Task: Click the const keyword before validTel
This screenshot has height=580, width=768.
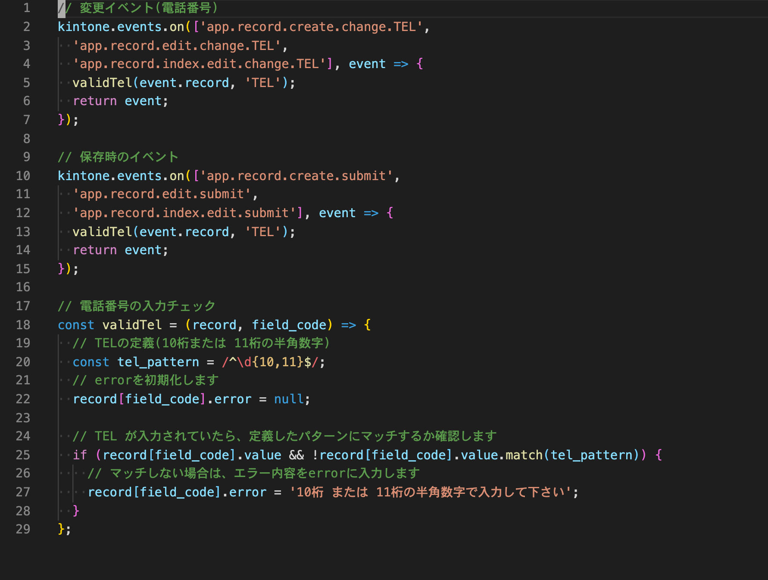Action: pos(76,325)
